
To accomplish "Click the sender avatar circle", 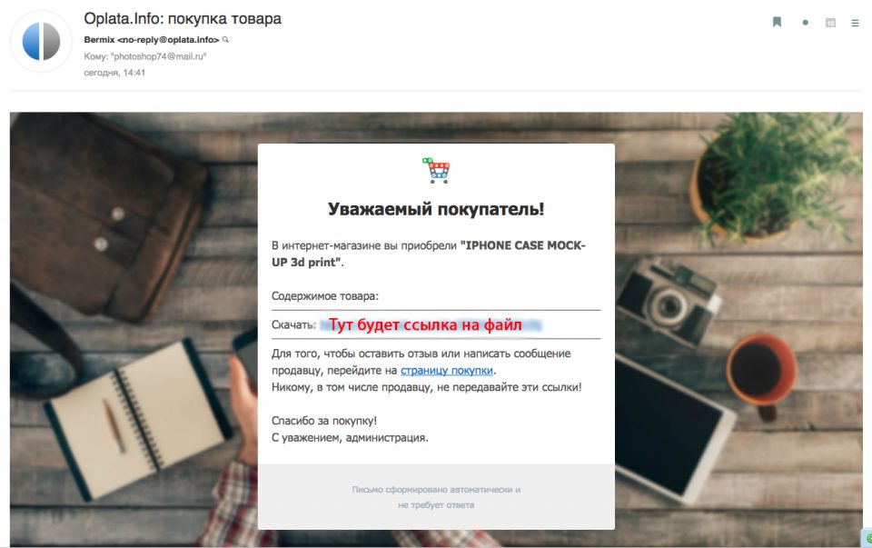I will tap(41, 41).
